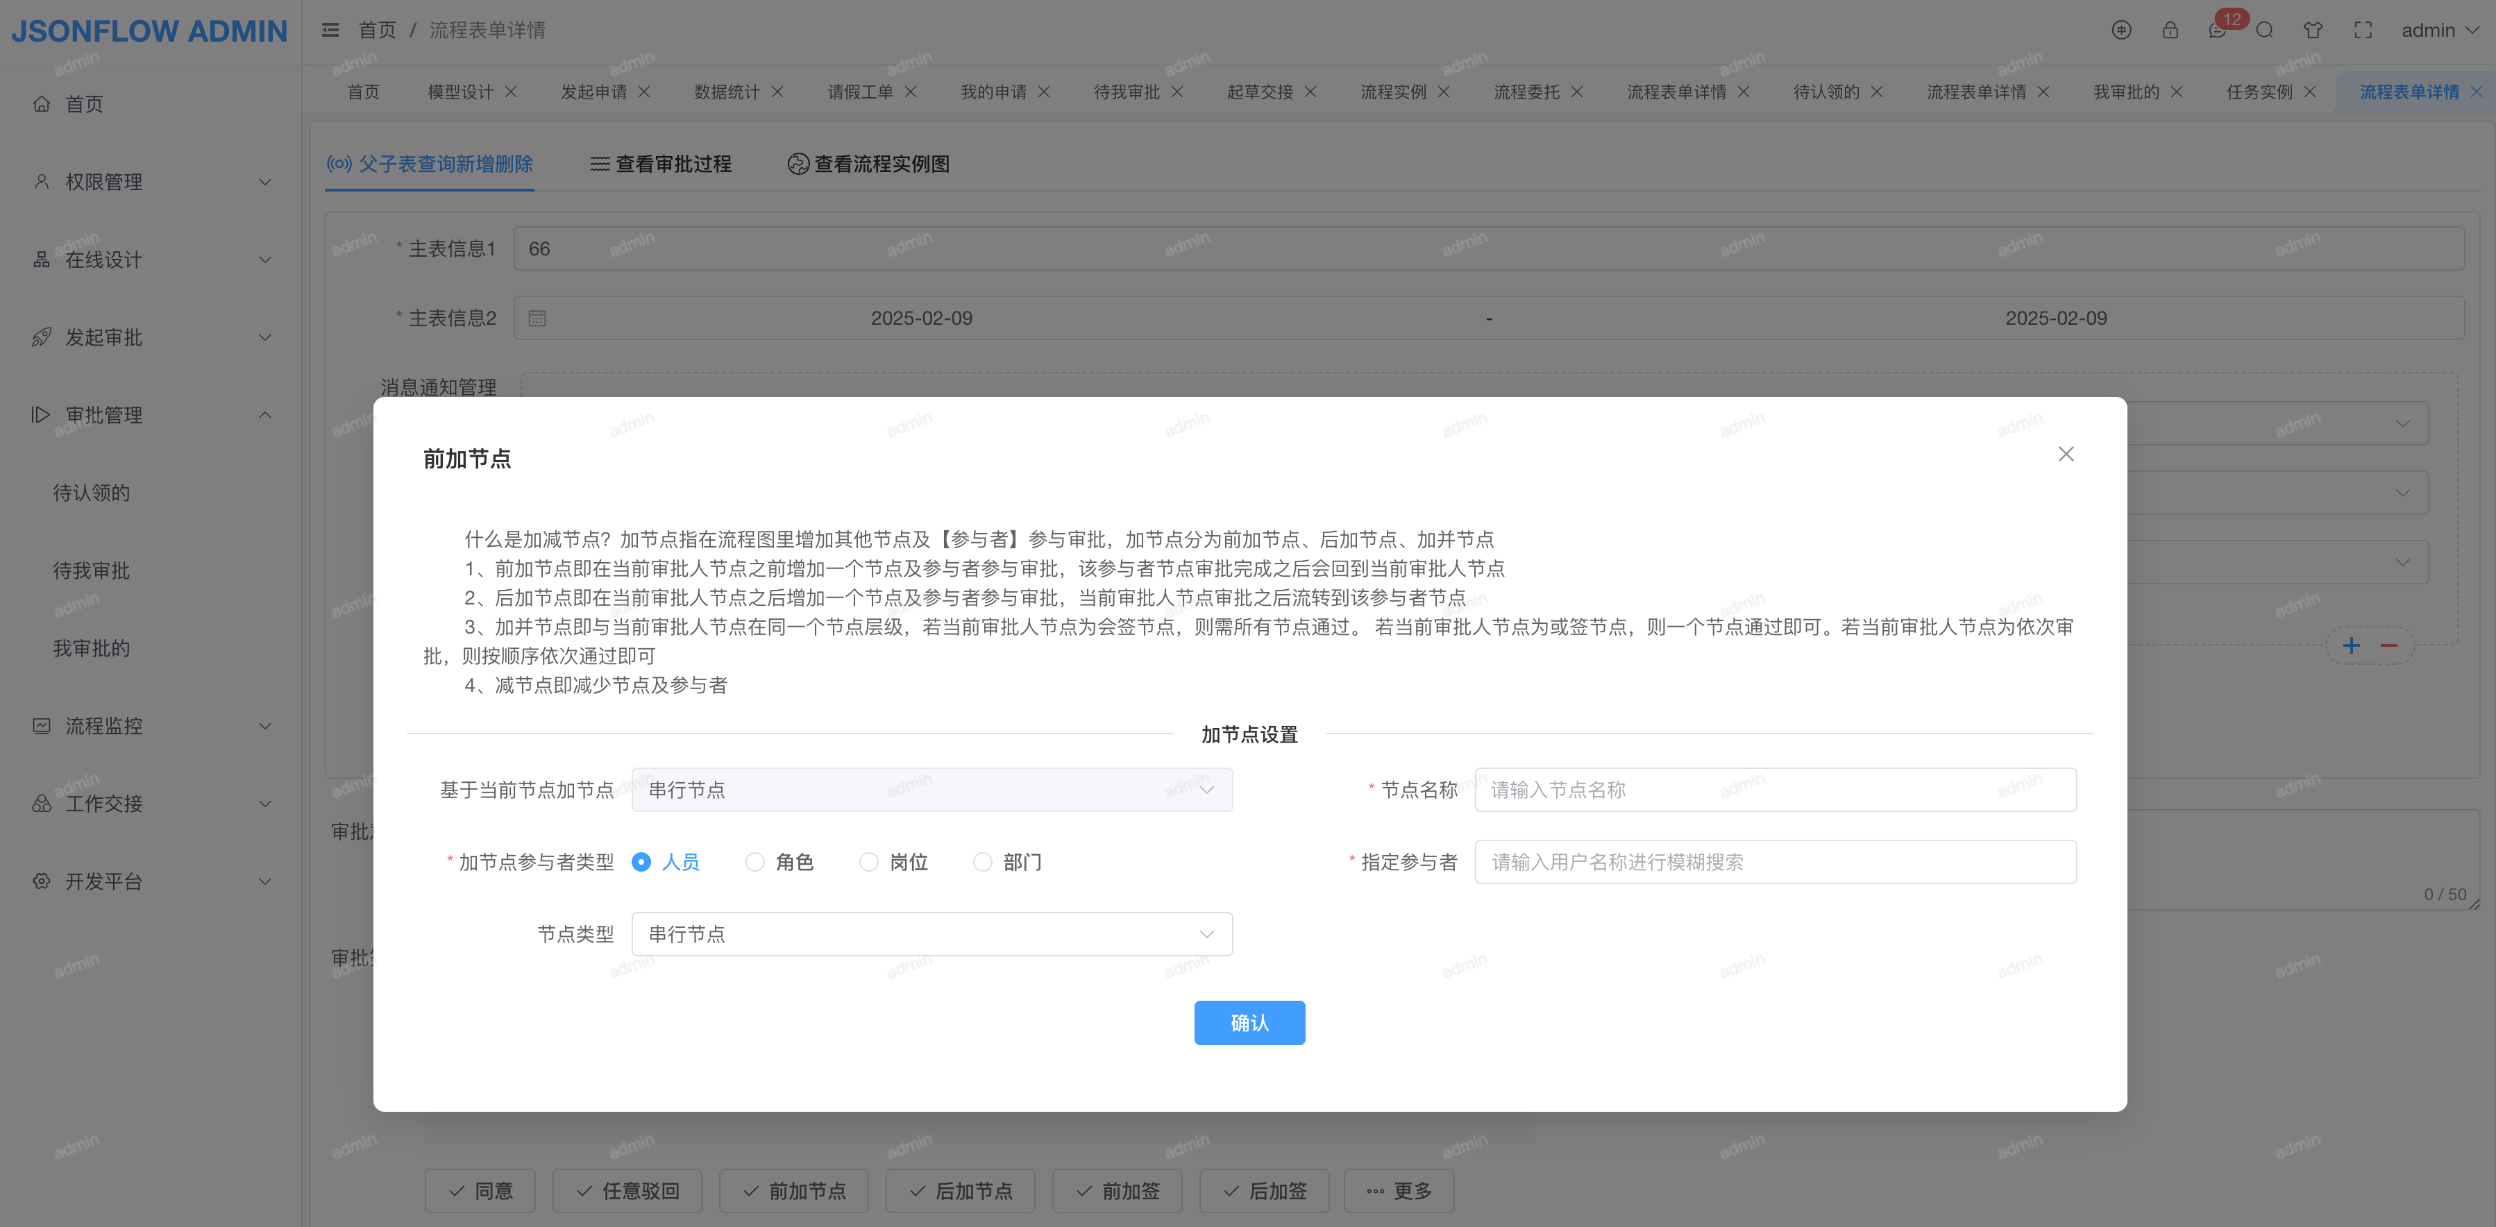
Task: Open the 节点类型 dropdown
Action: click(x=931, y=933)
